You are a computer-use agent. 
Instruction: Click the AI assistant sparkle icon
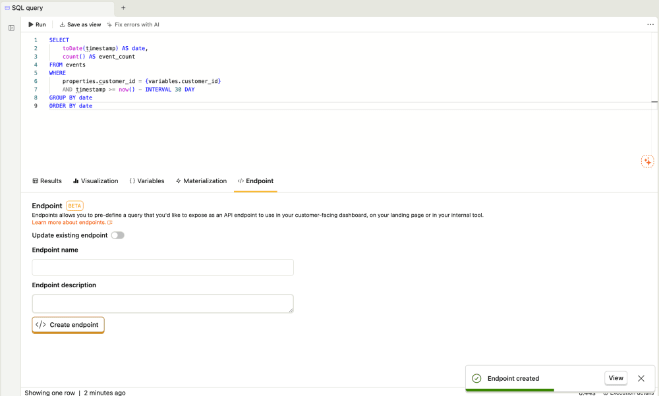click(647, 161)
